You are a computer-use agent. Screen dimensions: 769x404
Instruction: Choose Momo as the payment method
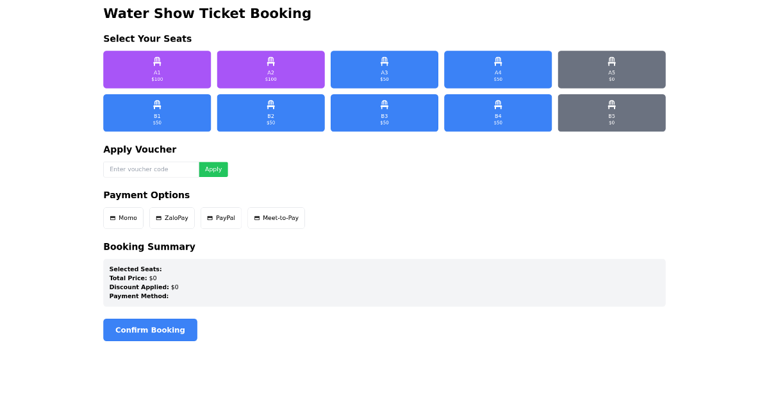click(123, 217)
